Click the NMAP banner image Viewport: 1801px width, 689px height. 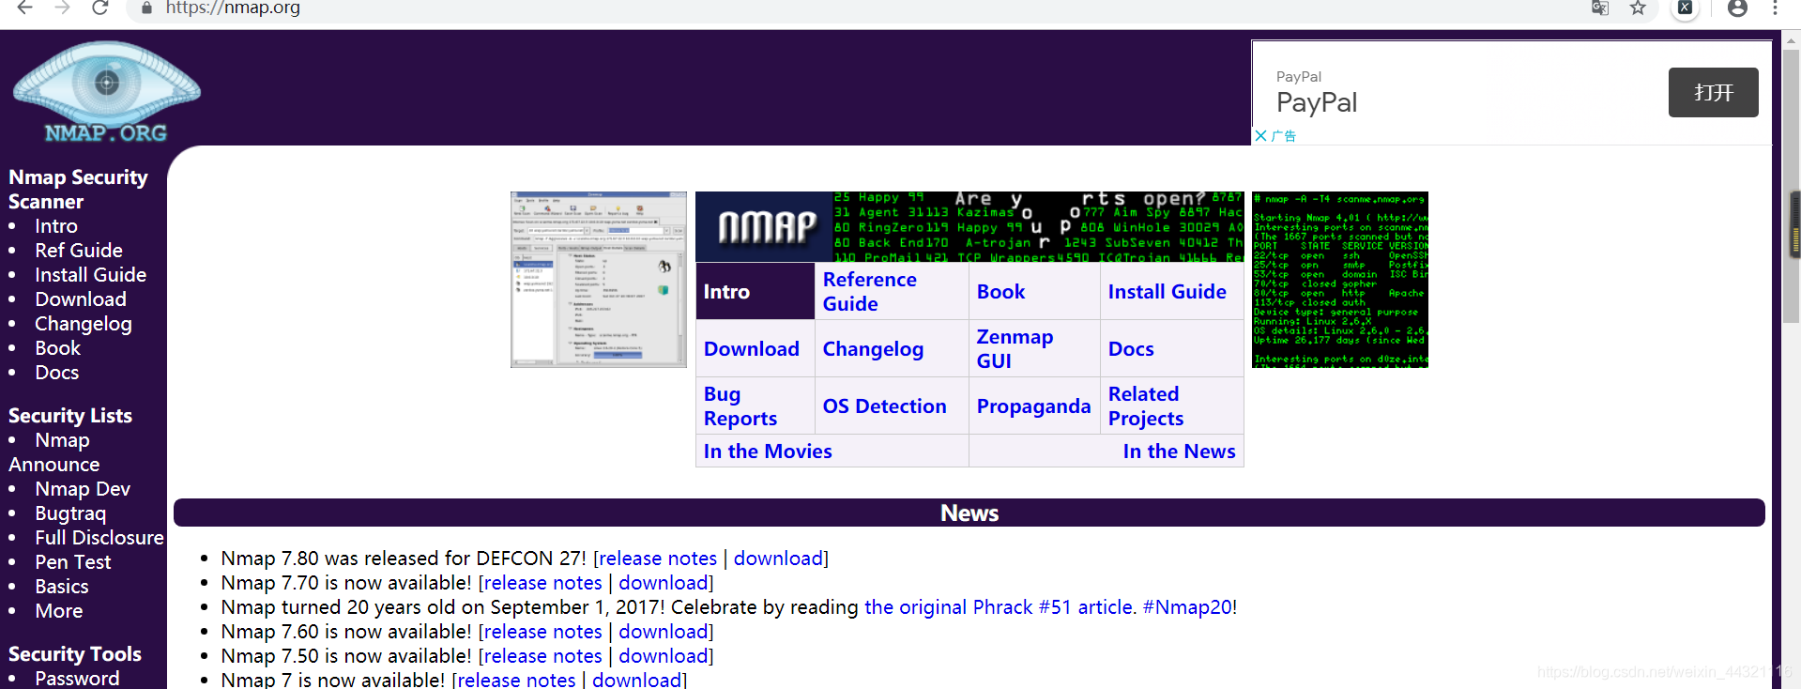click(x=969, y=226)
